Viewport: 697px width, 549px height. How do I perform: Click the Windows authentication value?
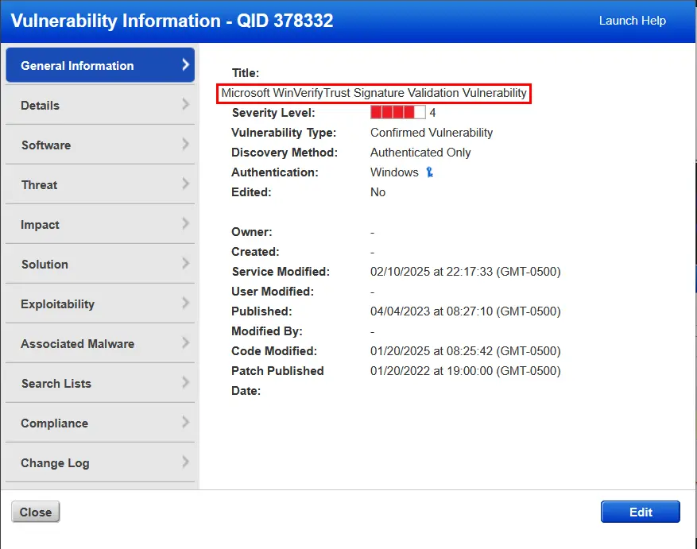pyautogui.click(x=394, y=172)
